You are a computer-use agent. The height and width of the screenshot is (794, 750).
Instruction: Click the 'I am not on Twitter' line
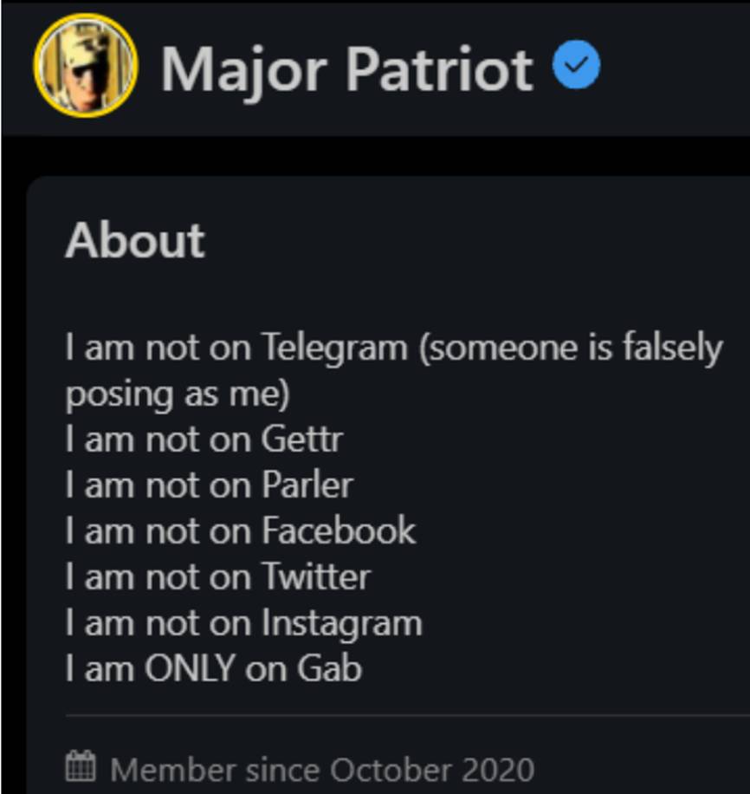218,577
